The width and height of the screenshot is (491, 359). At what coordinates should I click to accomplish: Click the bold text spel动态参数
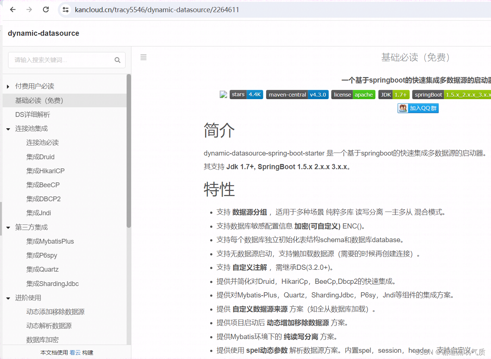[x=267, y=351]
